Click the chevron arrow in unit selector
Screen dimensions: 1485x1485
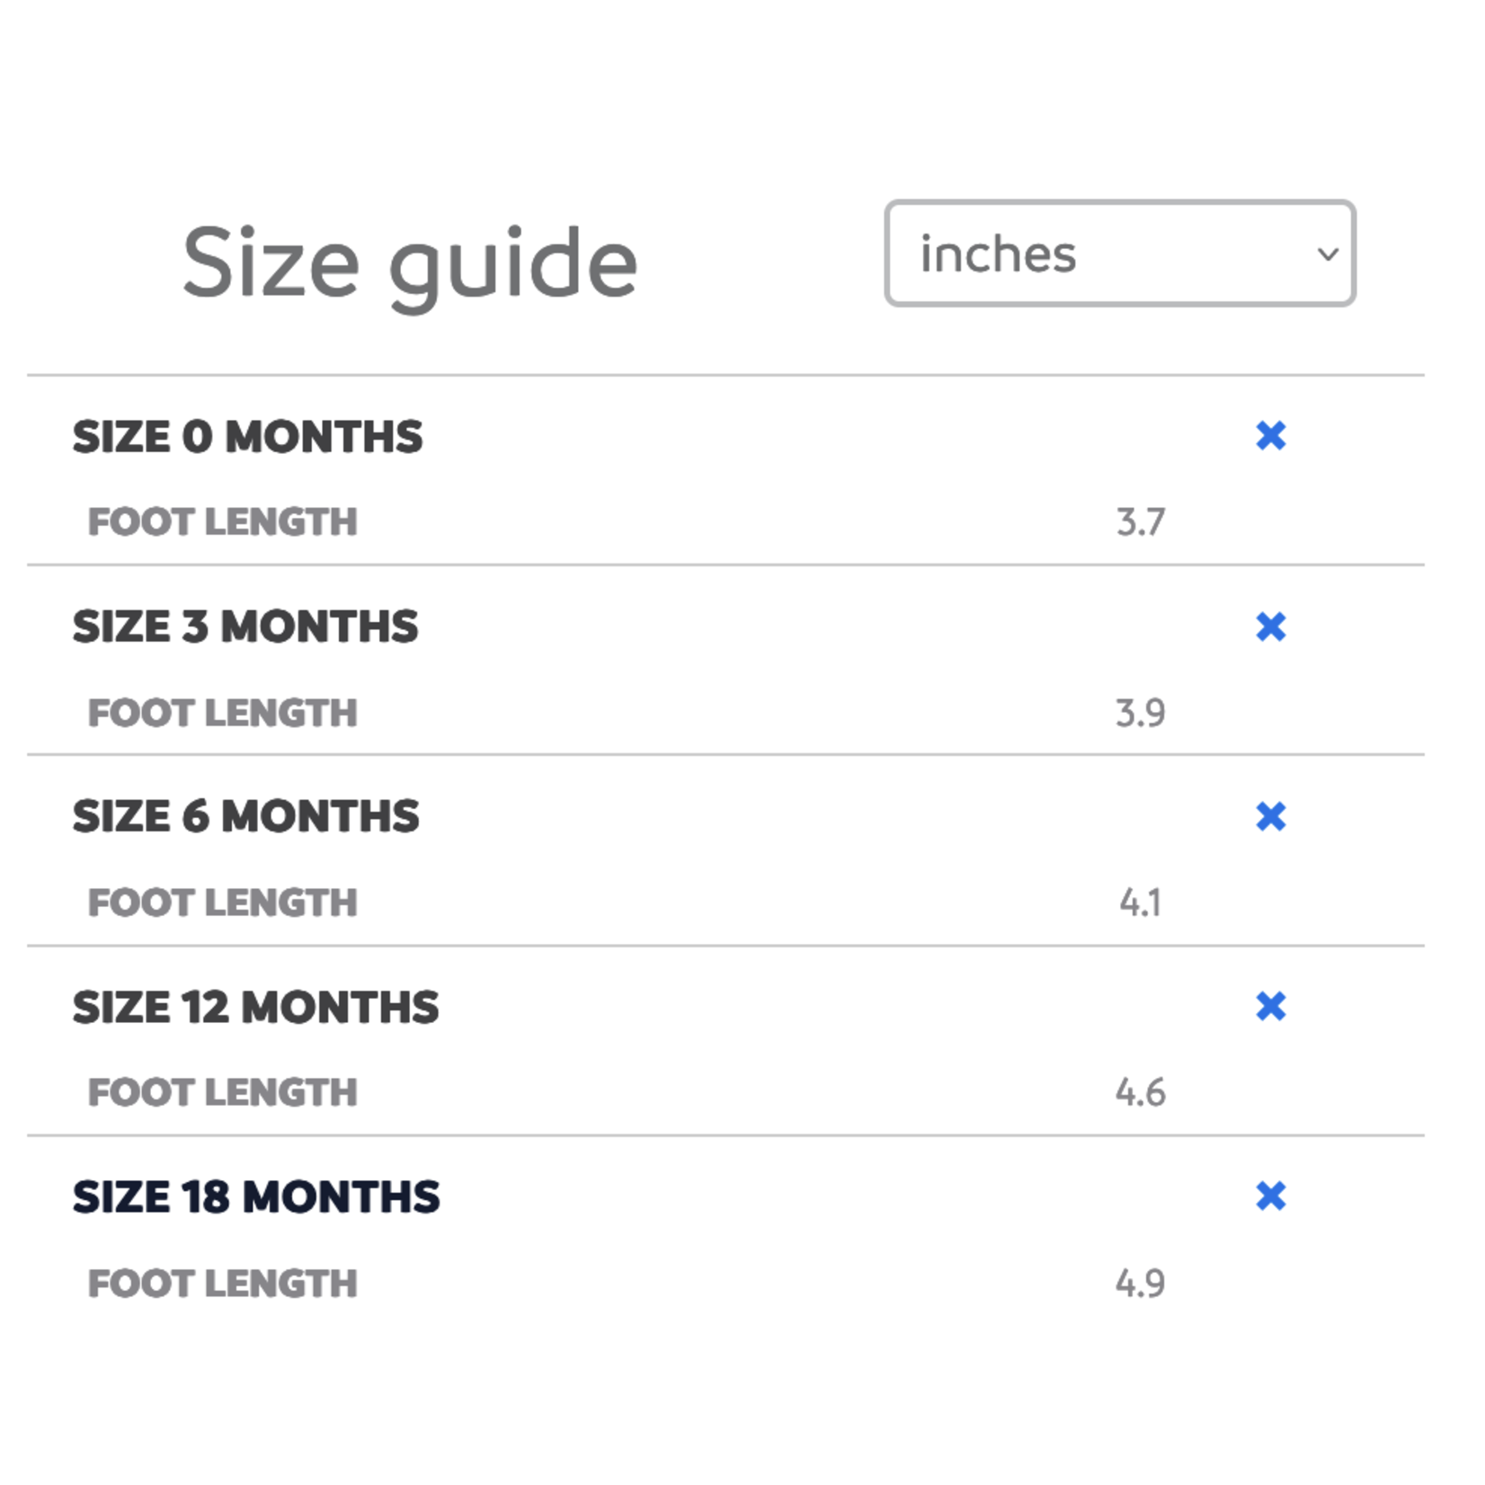coord(1328,254)
